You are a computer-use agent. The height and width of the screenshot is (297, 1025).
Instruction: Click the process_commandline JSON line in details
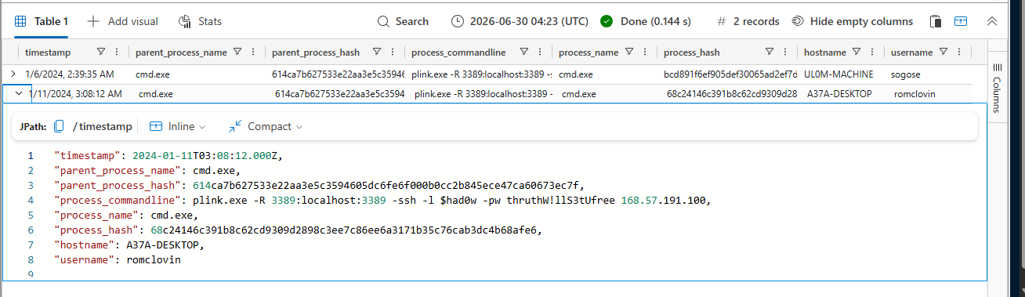click(382, 200)
